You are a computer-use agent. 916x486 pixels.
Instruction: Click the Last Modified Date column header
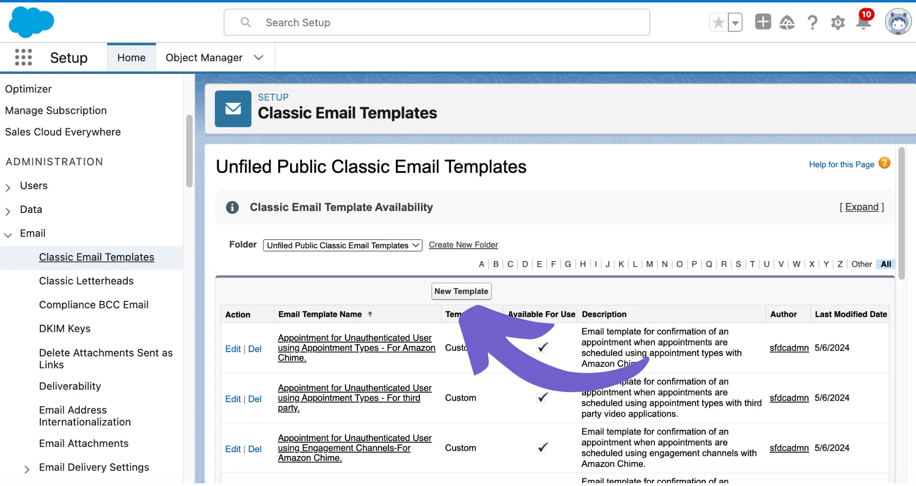[851, 314]
